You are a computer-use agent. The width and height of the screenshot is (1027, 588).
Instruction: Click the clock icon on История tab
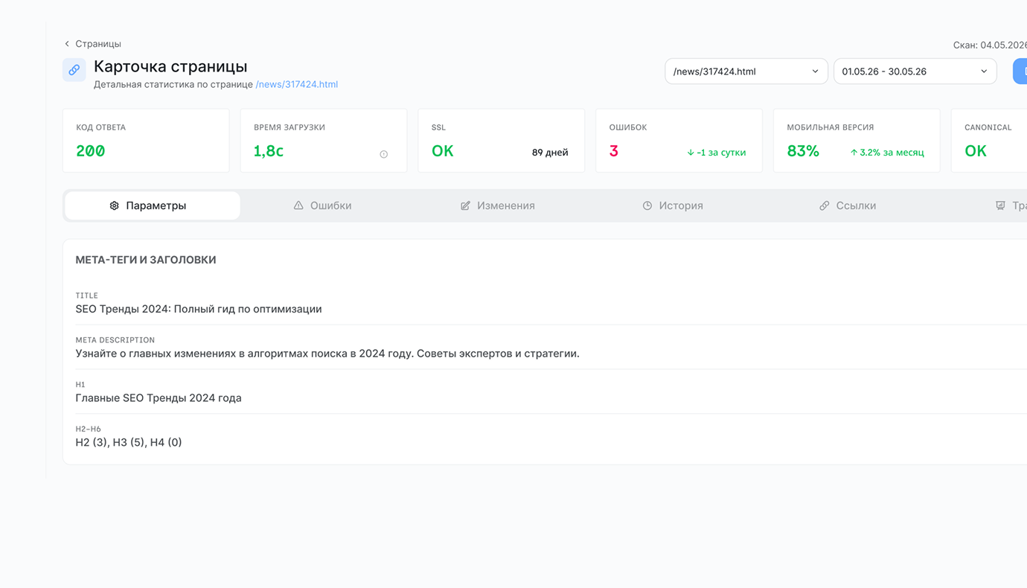coord(647,205)
